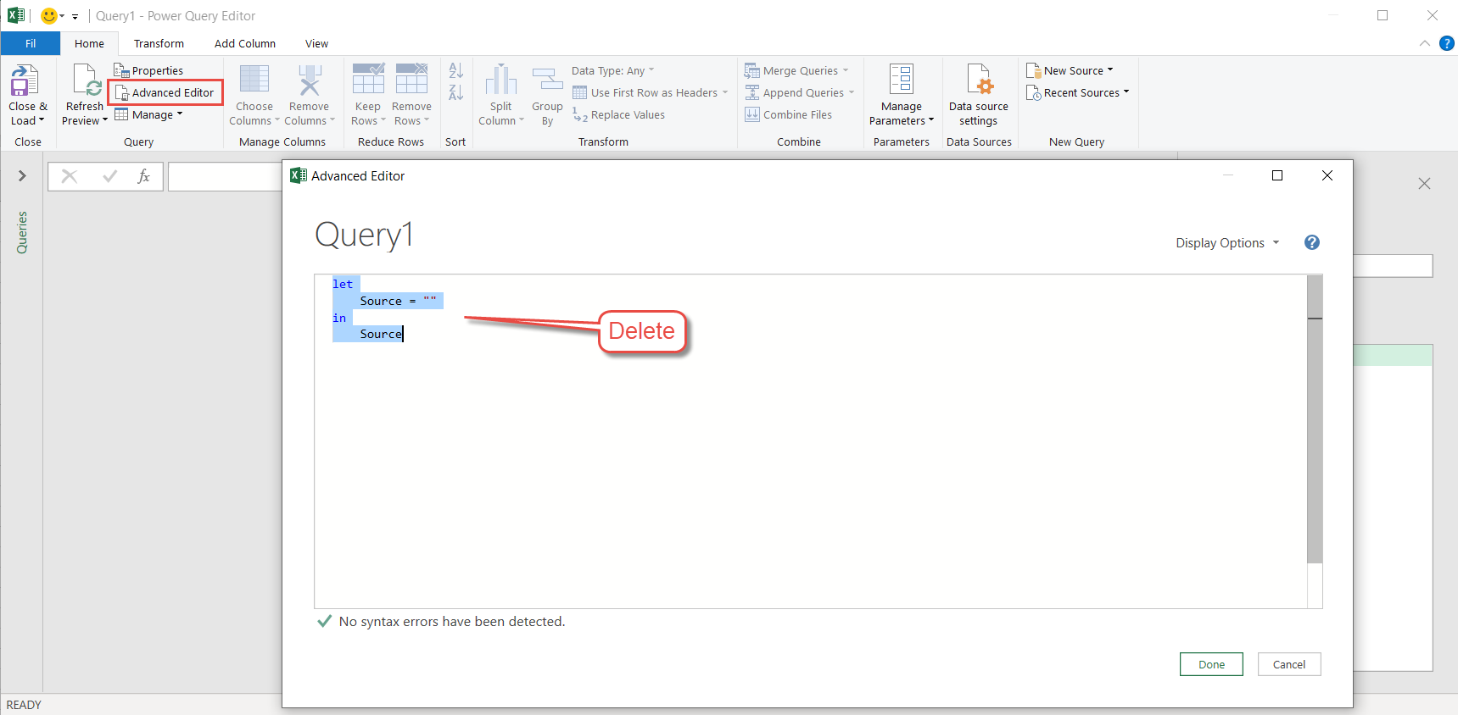The image size is (1458, 715).
Task: Expand the Display Options dropdown
Action: 1226,243
